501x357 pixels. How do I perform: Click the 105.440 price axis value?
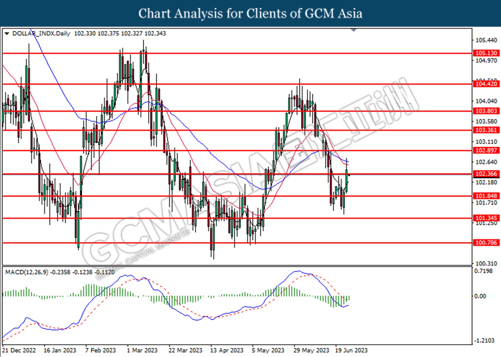click(x=486, y=40)
